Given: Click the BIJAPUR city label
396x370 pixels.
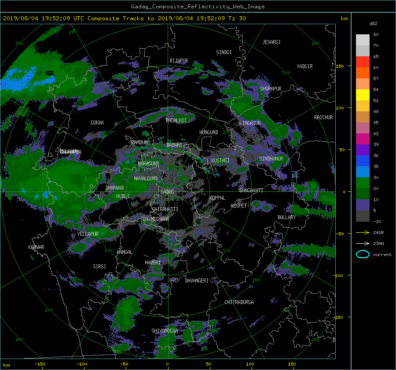Looking at the screenshot, I should (x=179, y=61).
